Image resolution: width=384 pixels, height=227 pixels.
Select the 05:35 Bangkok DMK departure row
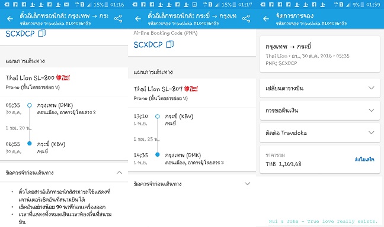point(64,109)
